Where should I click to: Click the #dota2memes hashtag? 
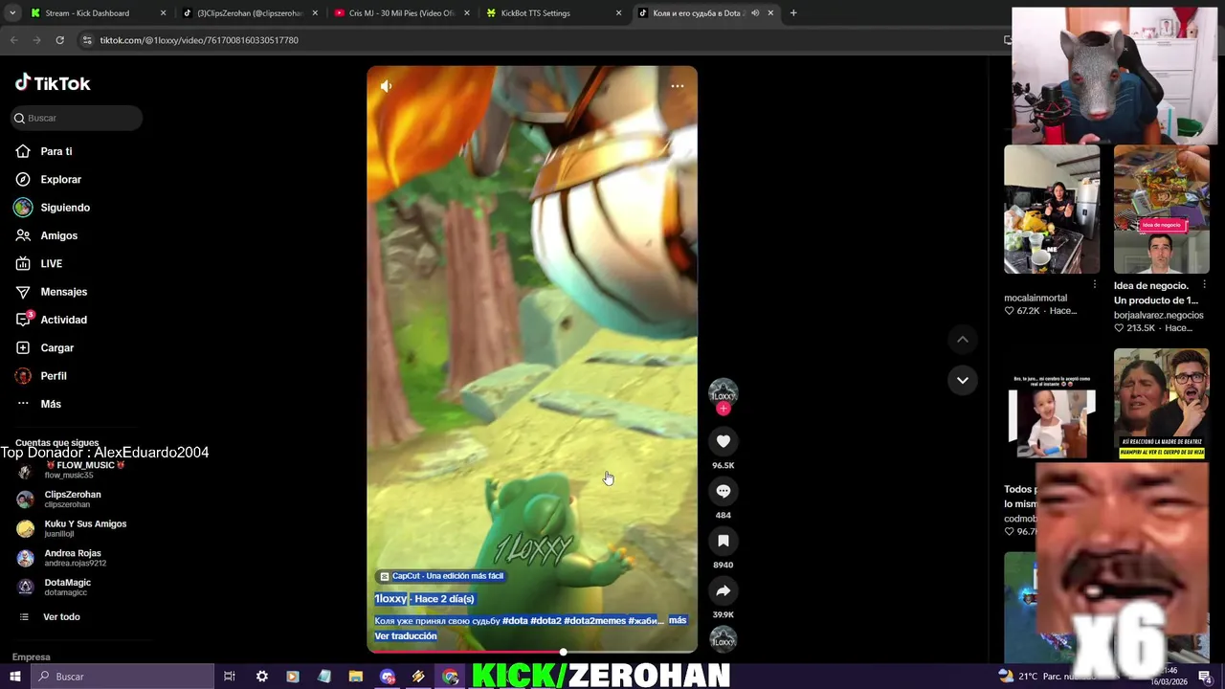tap(594, 621)
